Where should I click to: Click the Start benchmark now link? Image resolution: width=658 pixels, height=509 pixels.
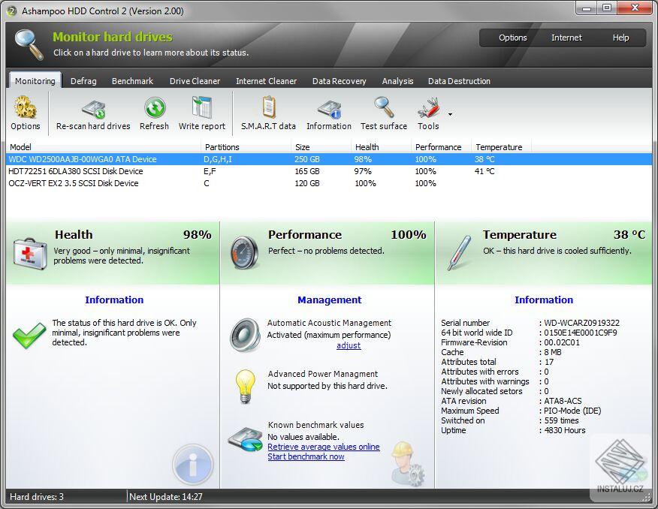[306, 456]
